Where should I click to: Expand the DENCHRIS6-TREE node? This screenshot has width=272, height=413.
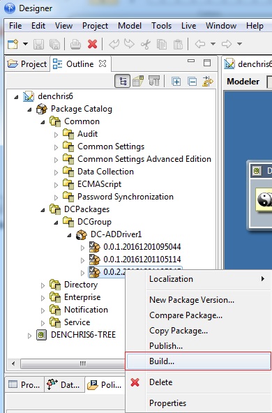tap(29, 336)
